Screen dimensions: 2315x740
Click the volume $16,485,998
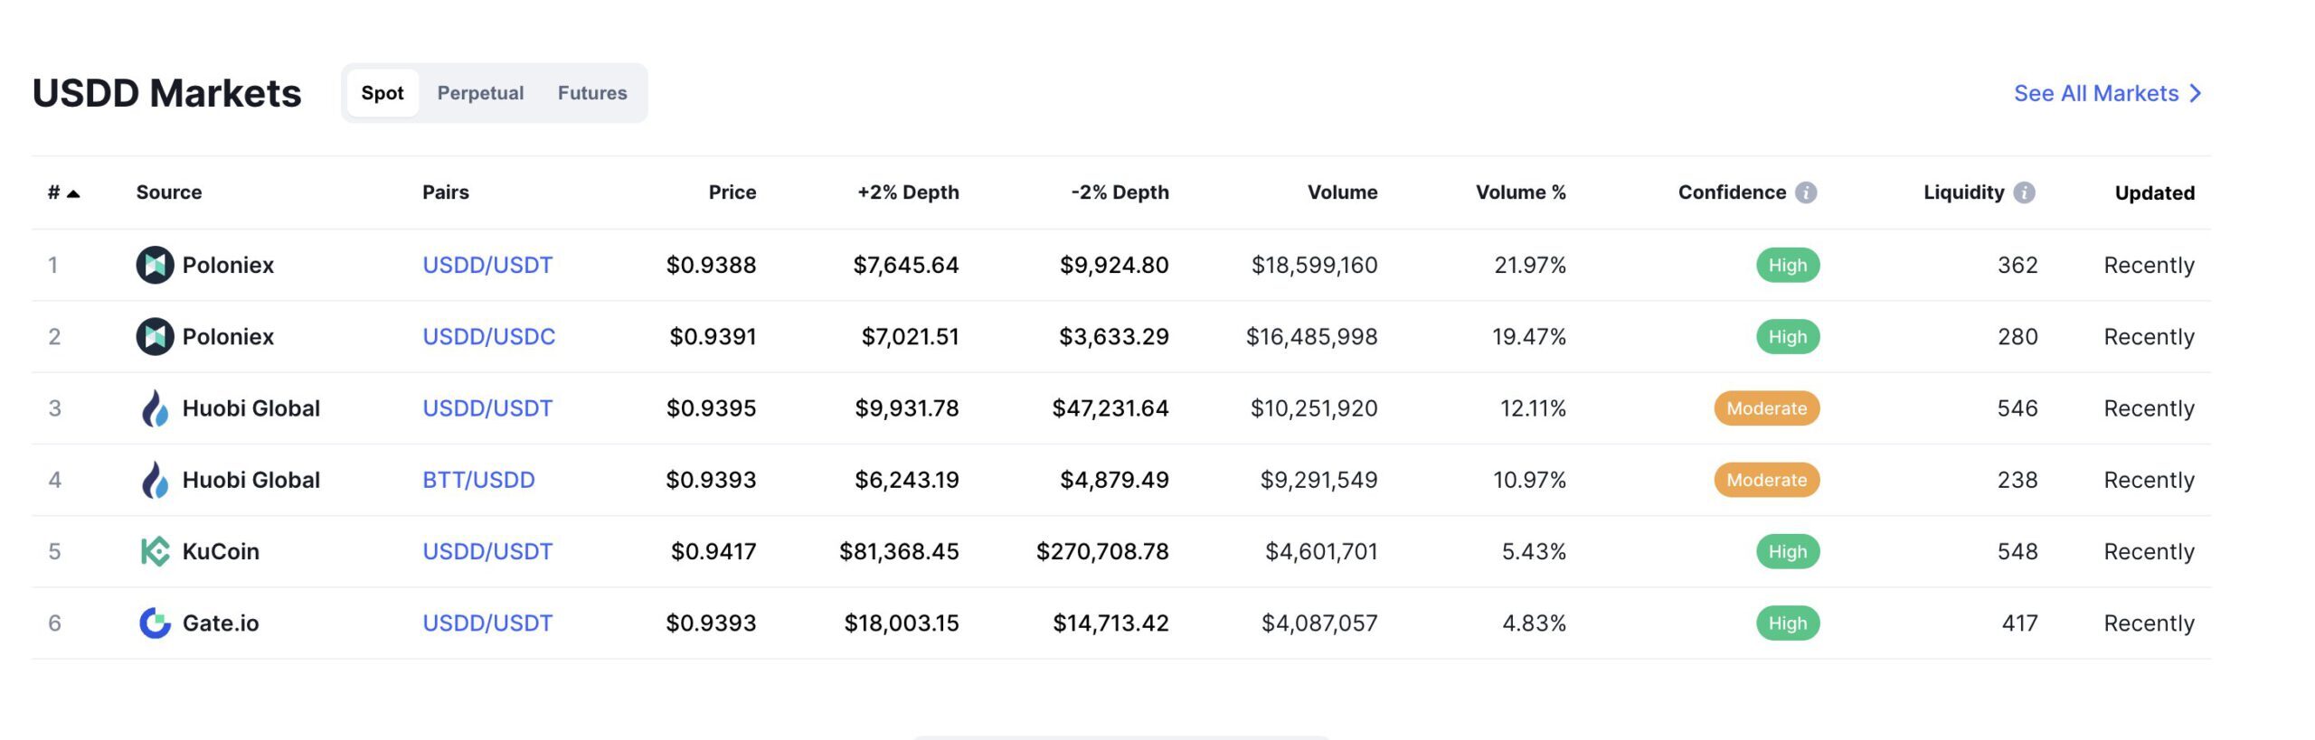click(1311, 336)
